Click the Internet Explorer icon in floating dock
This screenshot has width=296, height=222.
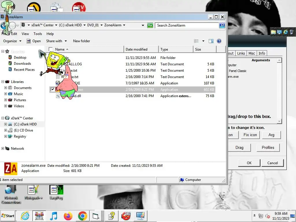coord(286,32)
